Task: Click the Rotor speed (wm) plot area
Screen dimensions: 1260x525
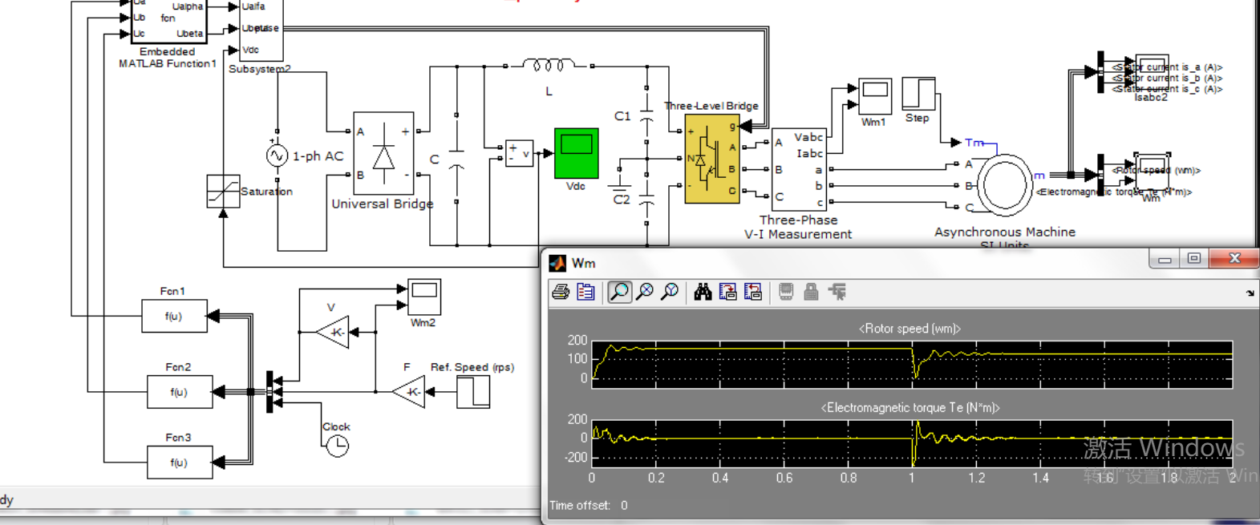Action: 912,365
